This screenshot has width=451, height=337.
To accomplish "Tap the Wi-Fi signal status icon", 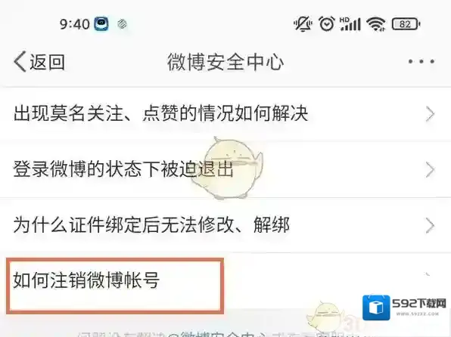I will [x=376, y=24].
